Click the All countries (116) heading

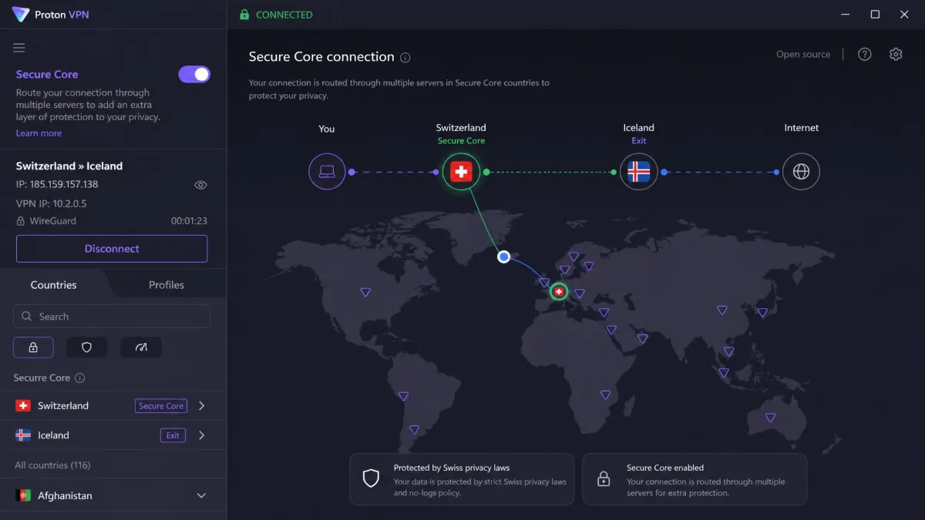(52, 465)
